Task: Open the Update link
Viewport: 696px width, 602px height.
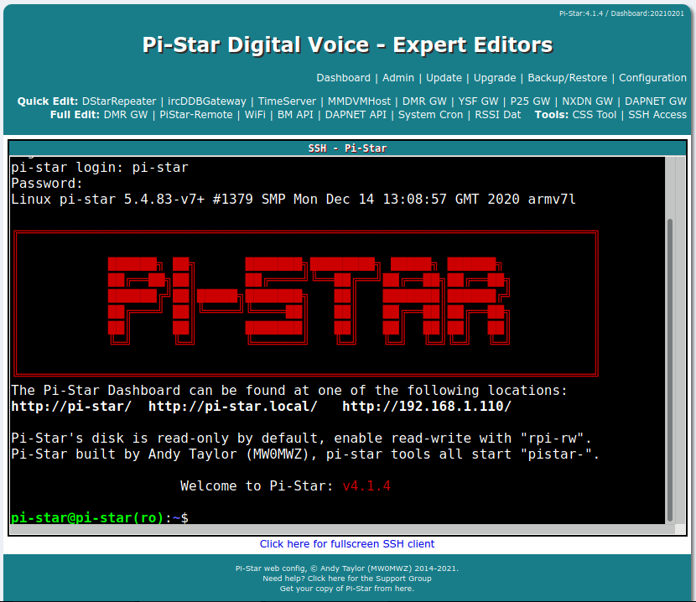Action: [444, 78]
